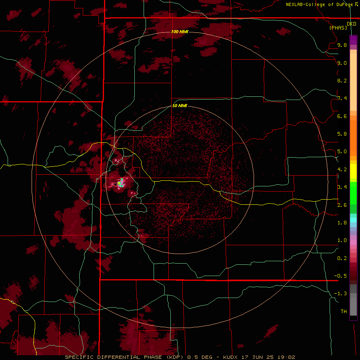This screenshot has width=360, height=360.
Task: Select the 3.4 scale value
Action: pyautogui.click(x=342, y=187)
